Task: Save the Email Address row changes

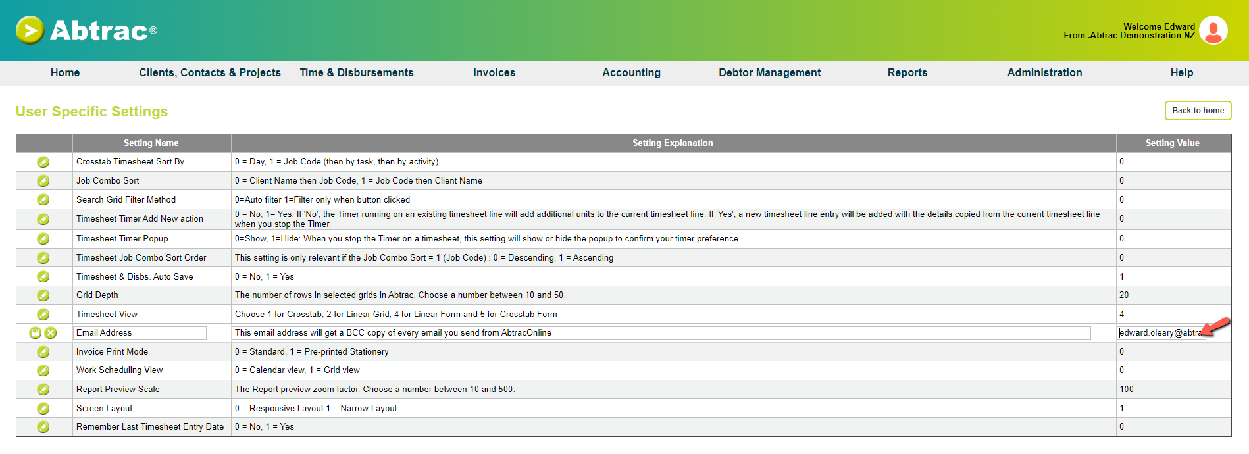Action: pyautogui.click(x=36, y=333)
